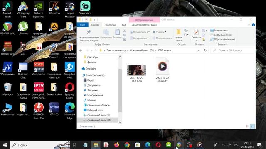Open address bar history dropdown chevron
This screenshot has height=149, width=266.
click(x=199, y=50)
